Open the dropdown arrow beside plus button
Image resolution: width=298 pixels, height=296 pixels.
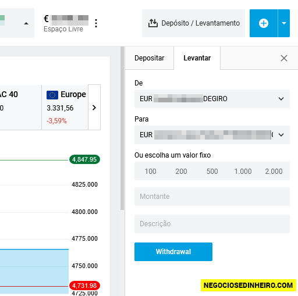[x=284, y=23]
